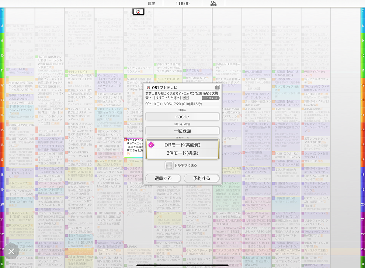Select the highlighted サザエさん program cell

[x=133, y=145]
